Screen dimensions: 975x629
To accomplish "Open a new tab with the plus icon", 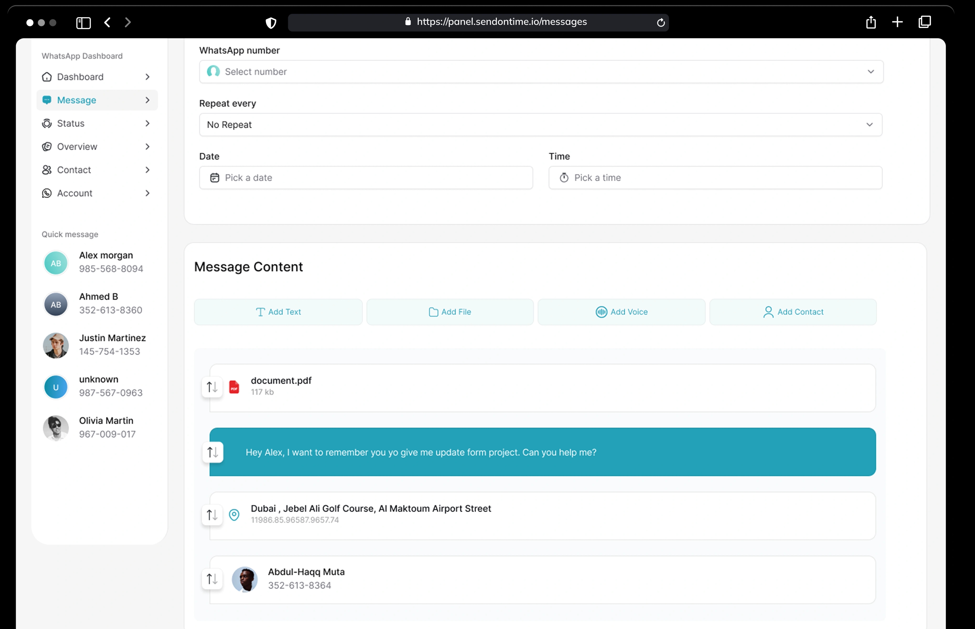I will point(898,22).
